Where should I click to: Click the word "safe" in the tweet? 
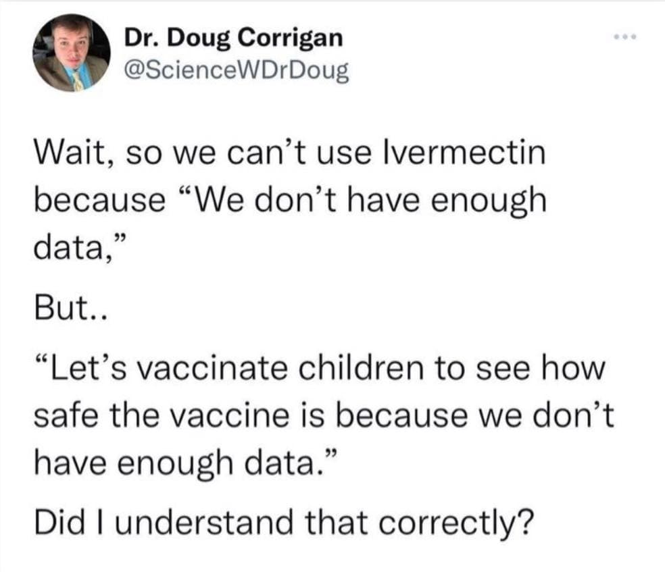63,417
